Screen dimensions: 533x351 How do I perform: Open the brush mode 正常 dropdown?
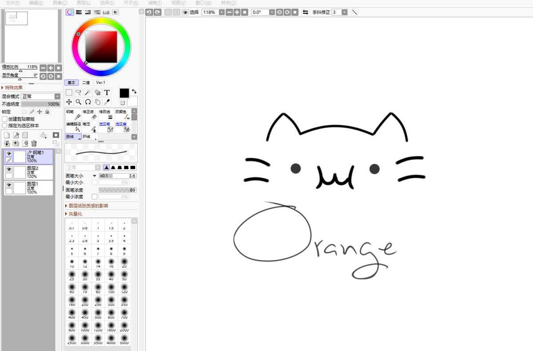[x=84, y=168]
